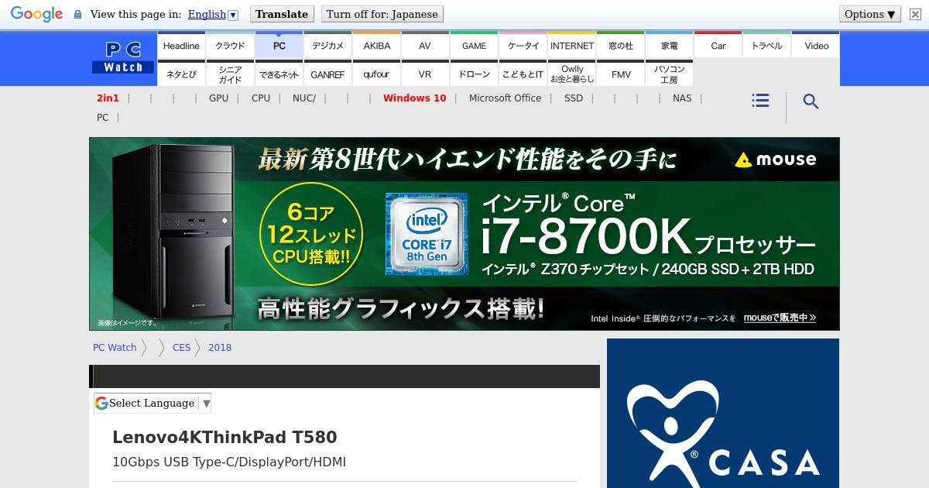The height and width of the screenshot is (488, 929).
Task: Open the FMV tab
Action: tap(620, 74)
